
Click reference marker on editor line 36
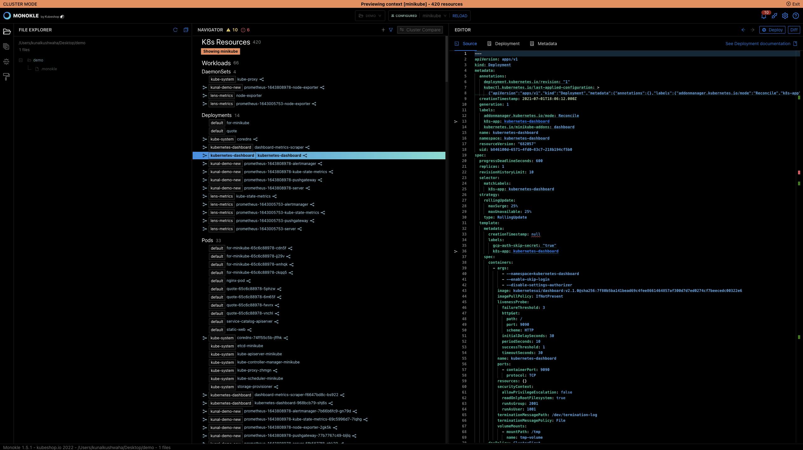456,251
